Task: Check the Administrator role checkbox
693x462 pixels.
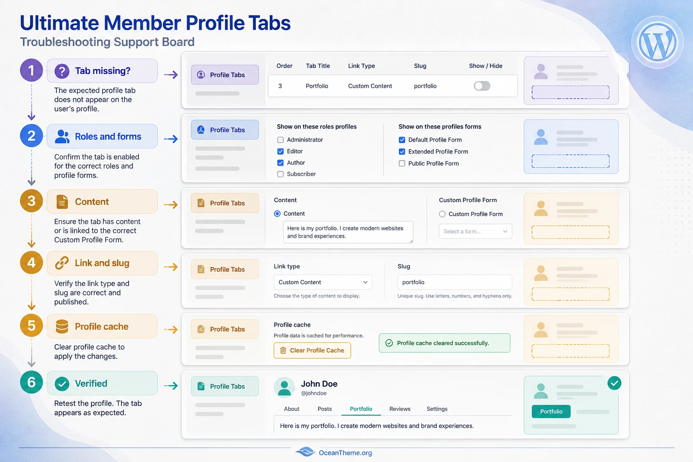Action: tap(280, 140)
